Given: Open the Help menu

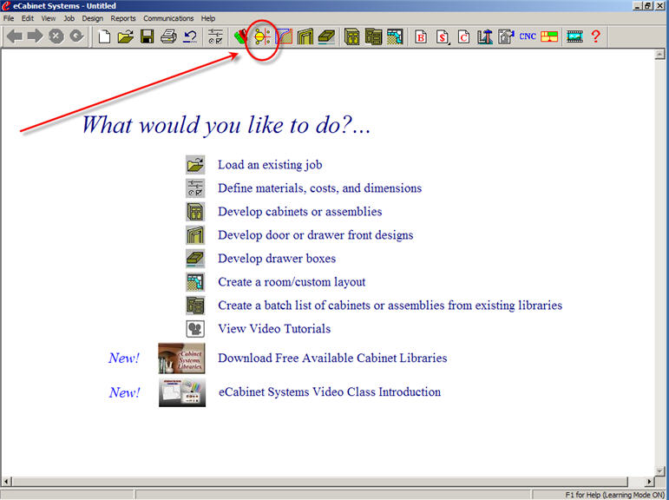Looking at the screenshot, I should coord(207,18).
